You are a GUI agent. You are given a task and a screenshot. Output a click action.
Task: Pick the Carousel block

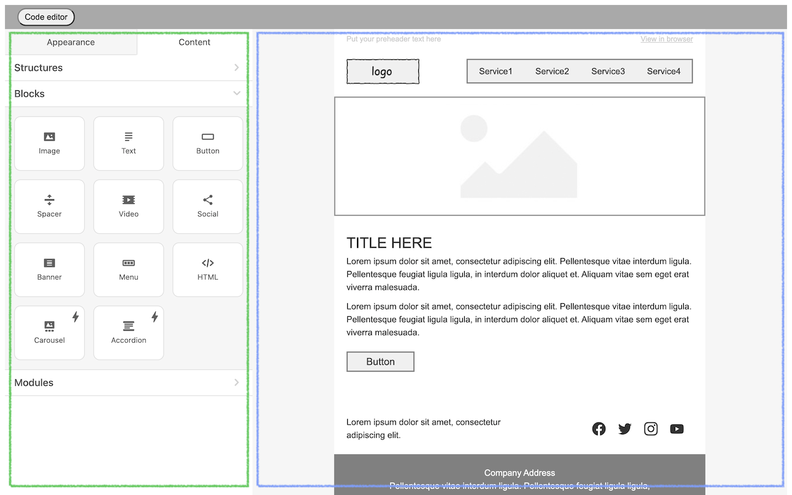49,333
